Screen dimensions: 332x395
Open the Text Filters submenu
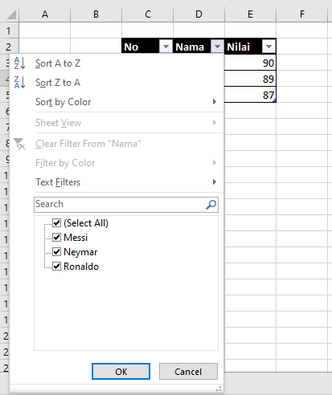(126, 182)
